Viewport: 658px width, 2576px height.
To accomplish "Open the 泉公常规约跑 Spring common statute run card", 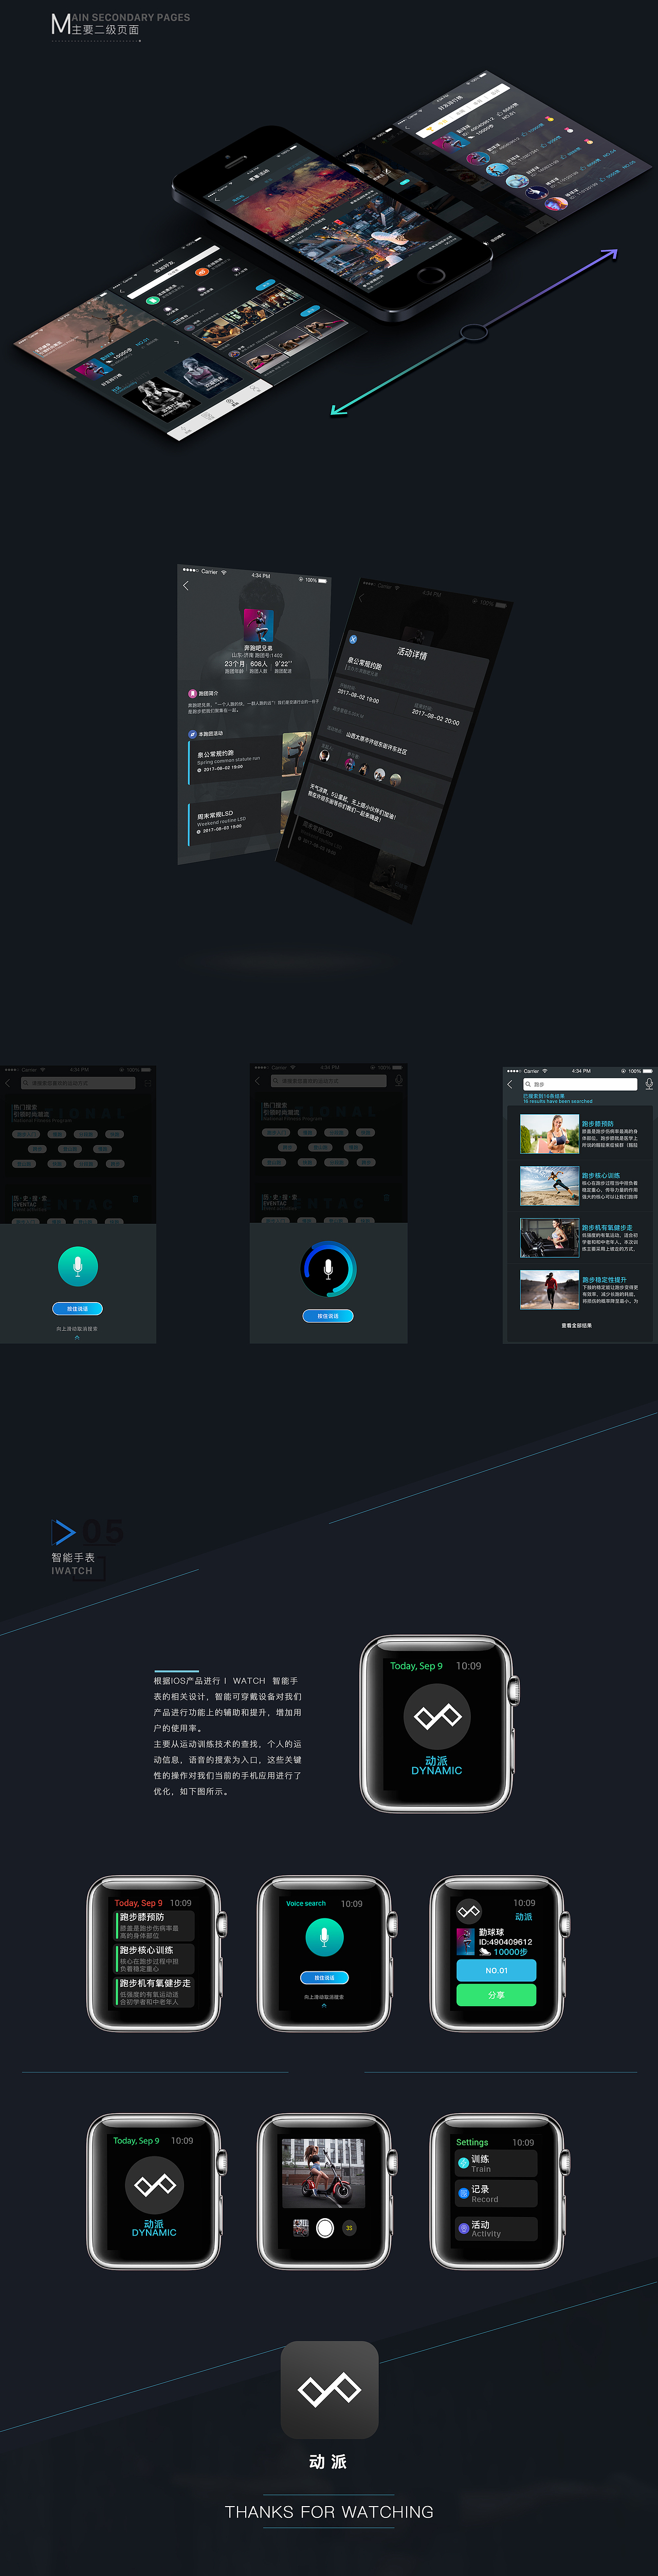I will pyautogui.click(x=249, y=760).
